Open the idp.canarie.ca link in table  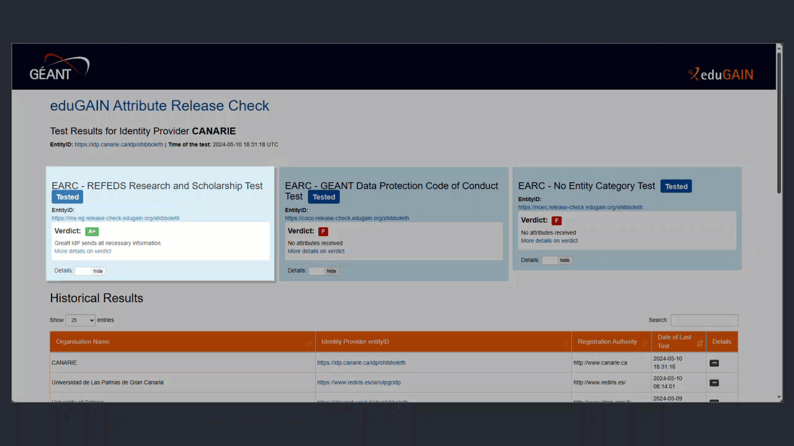tap(361, 363)
